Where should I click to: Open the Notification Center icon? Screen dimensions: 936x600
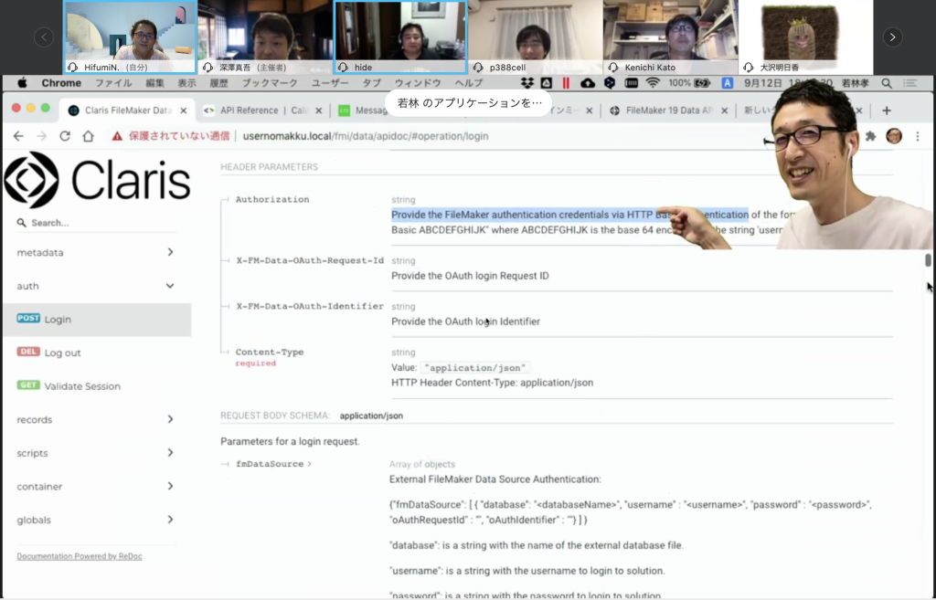pos(909,83)
